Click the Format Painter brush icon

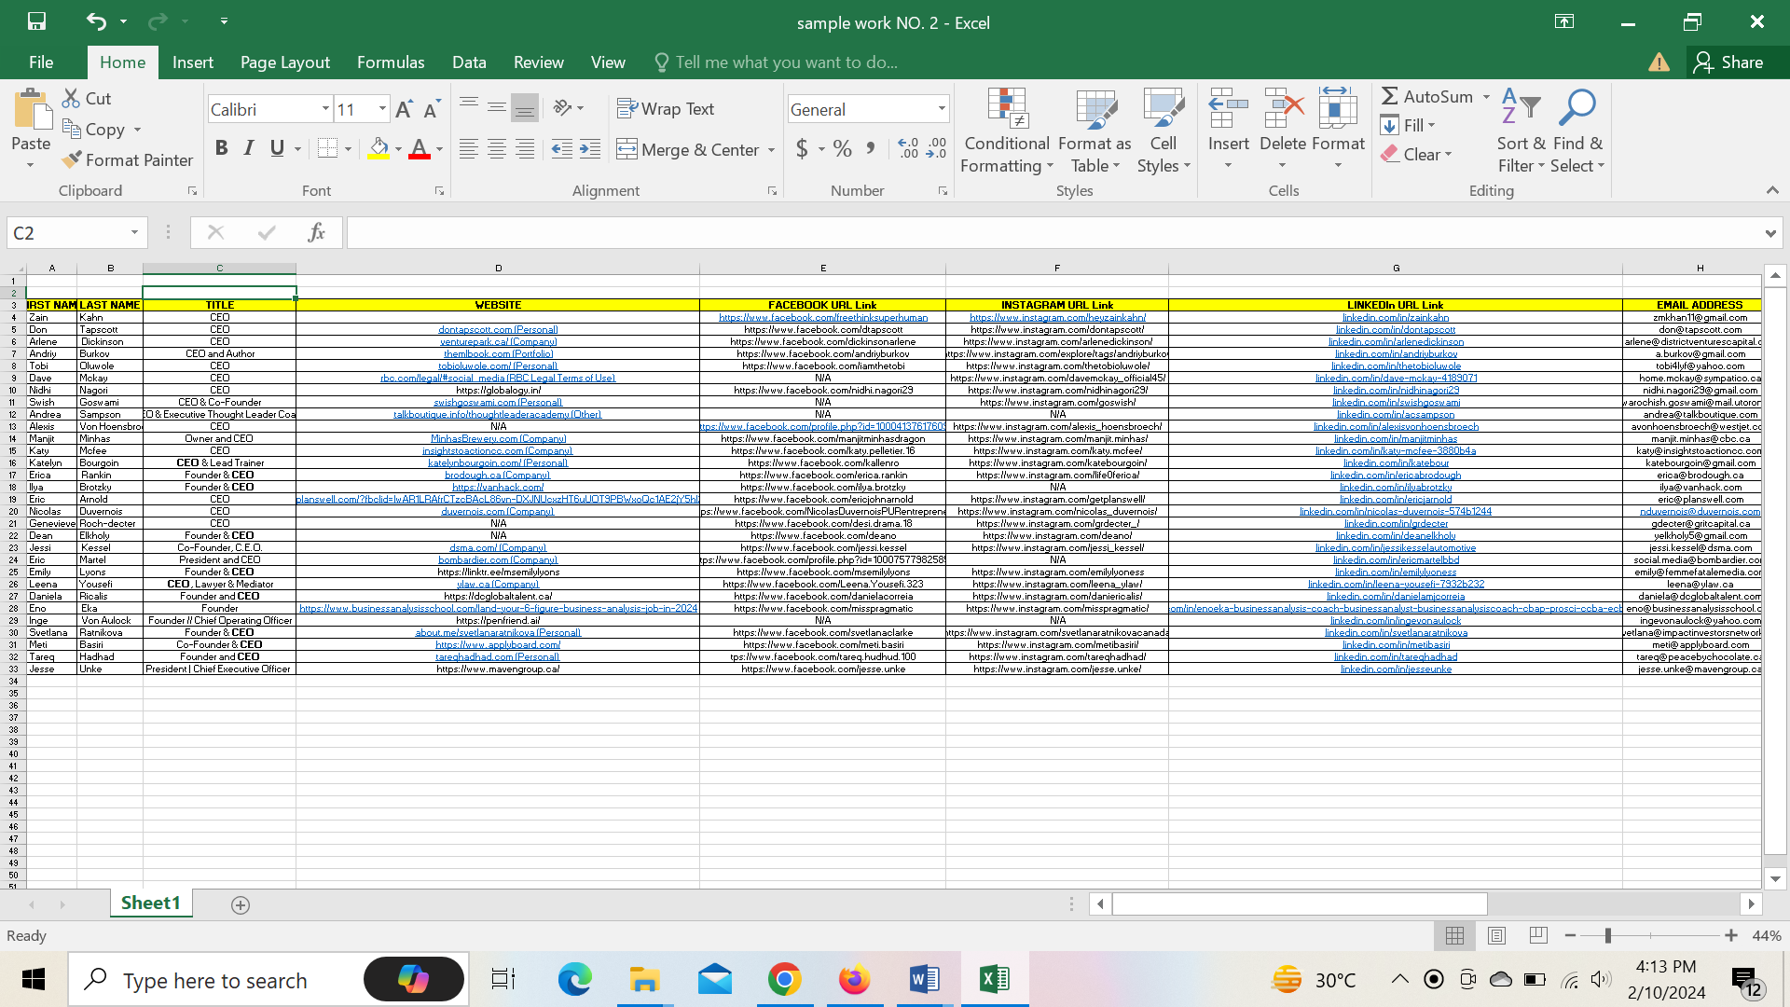tap(72, 160)
